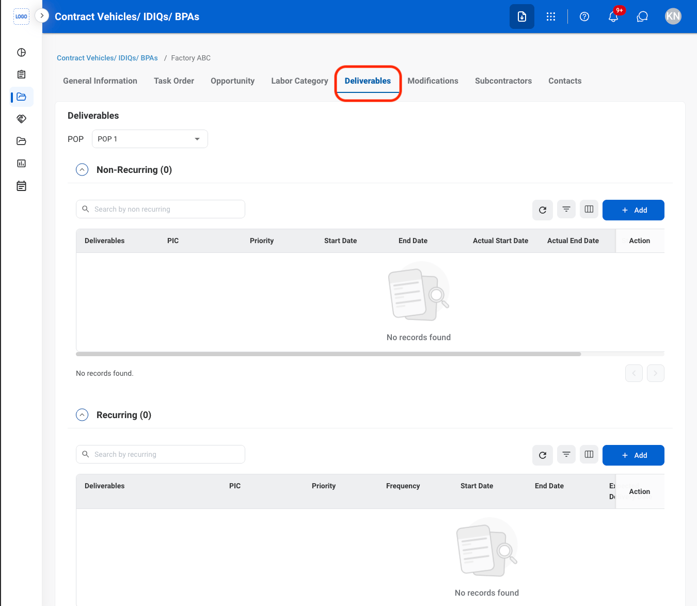Open the handshake sidebar icon
This screenshot has height=606, width=697.
point(21,119)
